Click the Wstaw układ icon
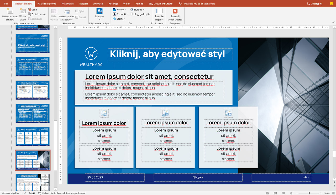 [x=23, y=11]
